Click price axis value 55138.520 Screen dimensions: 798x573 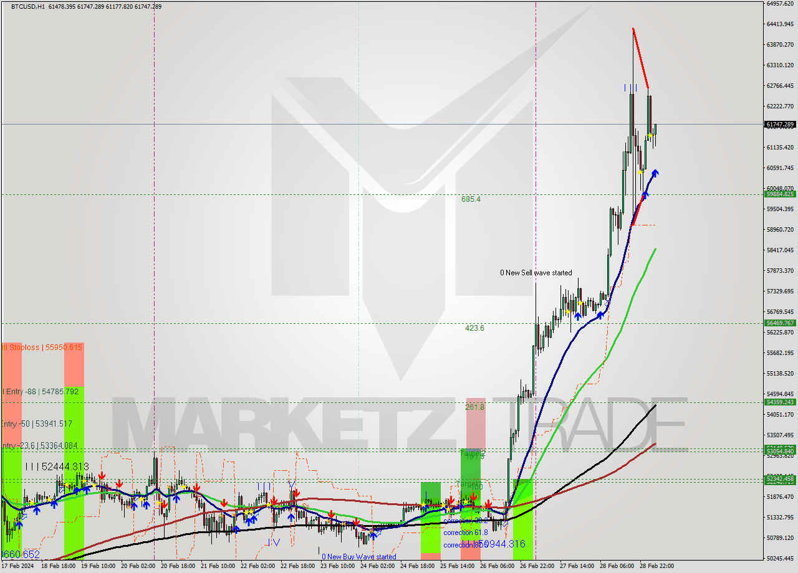[x=779, y=374]
